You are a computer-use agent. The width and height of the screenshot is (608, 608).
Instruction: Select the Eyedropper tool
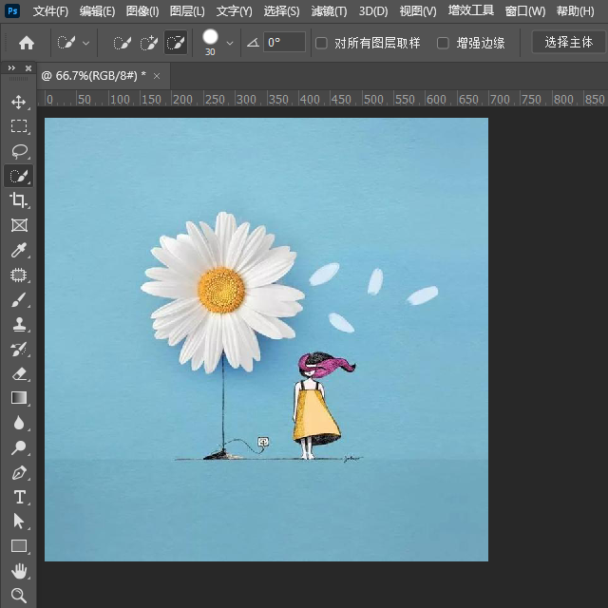coord(18,251)
